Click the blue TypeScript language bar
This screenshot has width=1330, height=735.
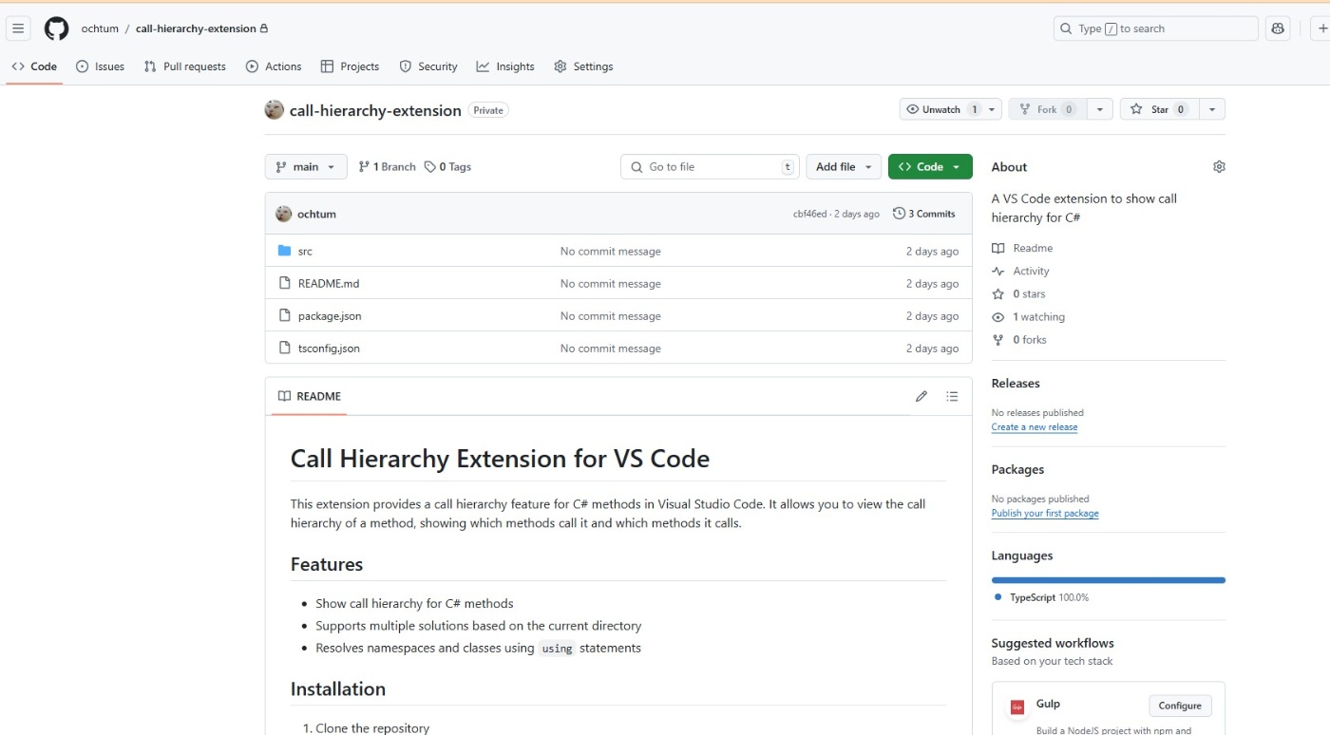click(x=1108, y=580)
